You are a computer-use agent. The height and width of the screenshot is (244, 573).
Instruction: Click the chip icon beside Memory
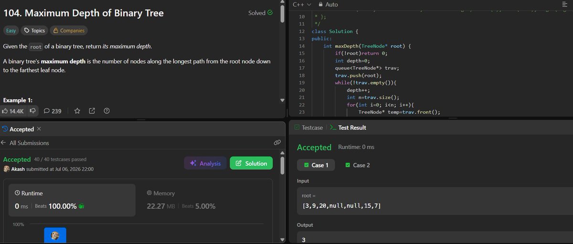(x=149, y=193)
